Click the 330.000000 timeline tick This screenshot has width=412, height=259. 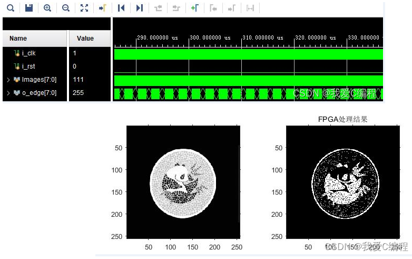tap(364, 37)
